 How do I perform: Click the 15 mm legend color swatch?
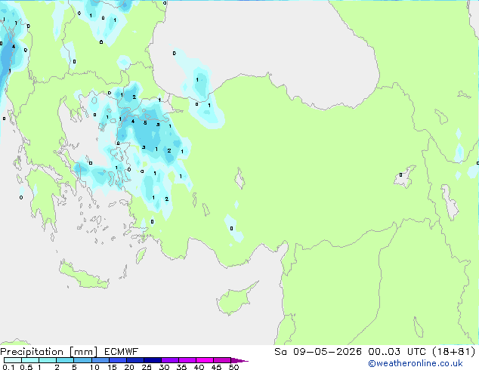pos(118,360)
